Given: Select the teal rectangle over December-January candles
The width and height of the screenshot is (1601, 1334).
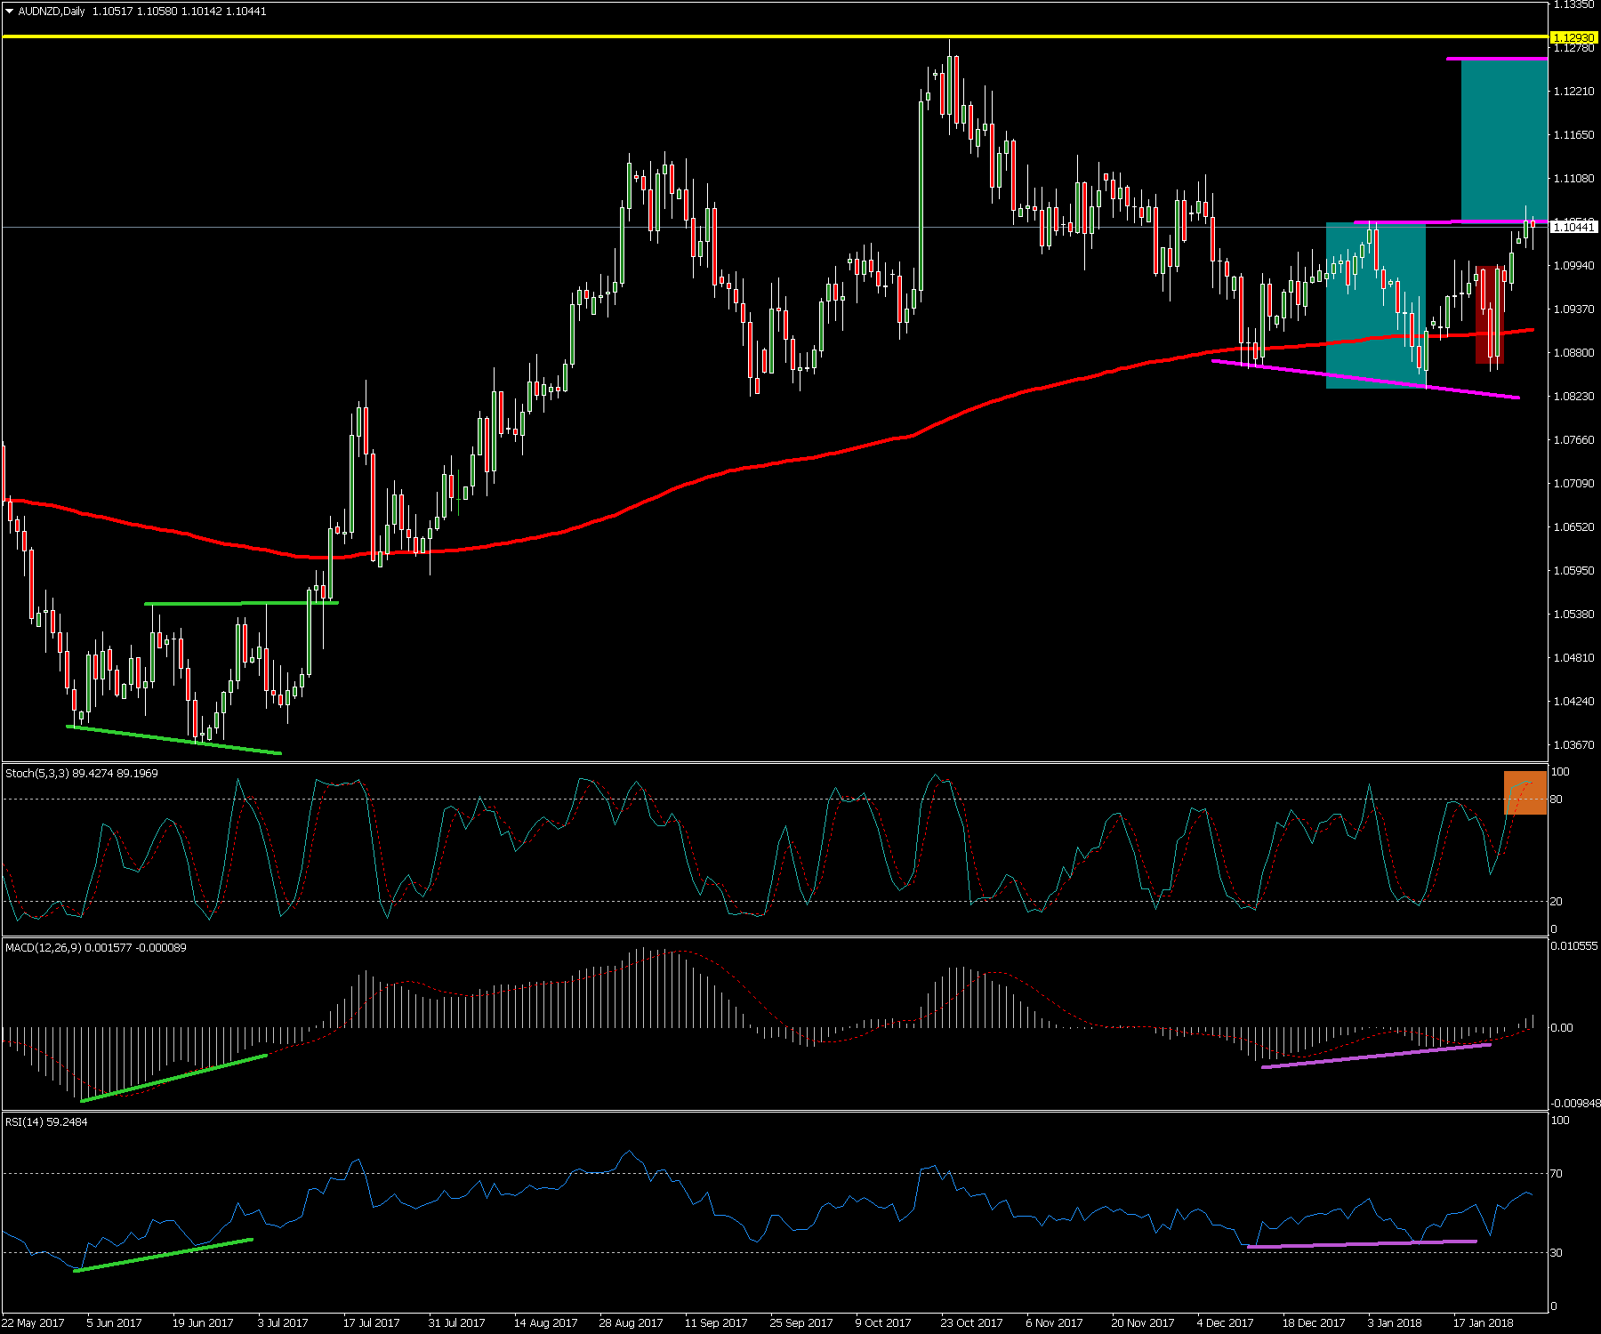Looking at the screenshot, I should 1375,305.
